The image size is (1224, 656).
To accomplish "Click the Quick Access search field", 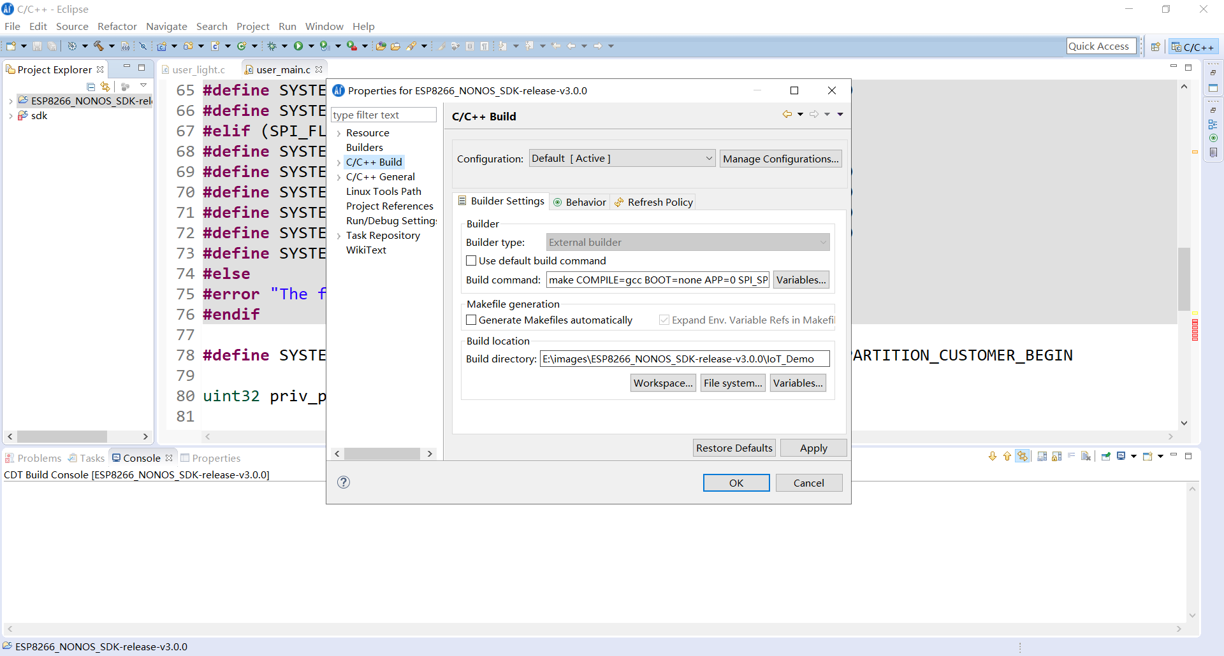I will point(1101,46).
